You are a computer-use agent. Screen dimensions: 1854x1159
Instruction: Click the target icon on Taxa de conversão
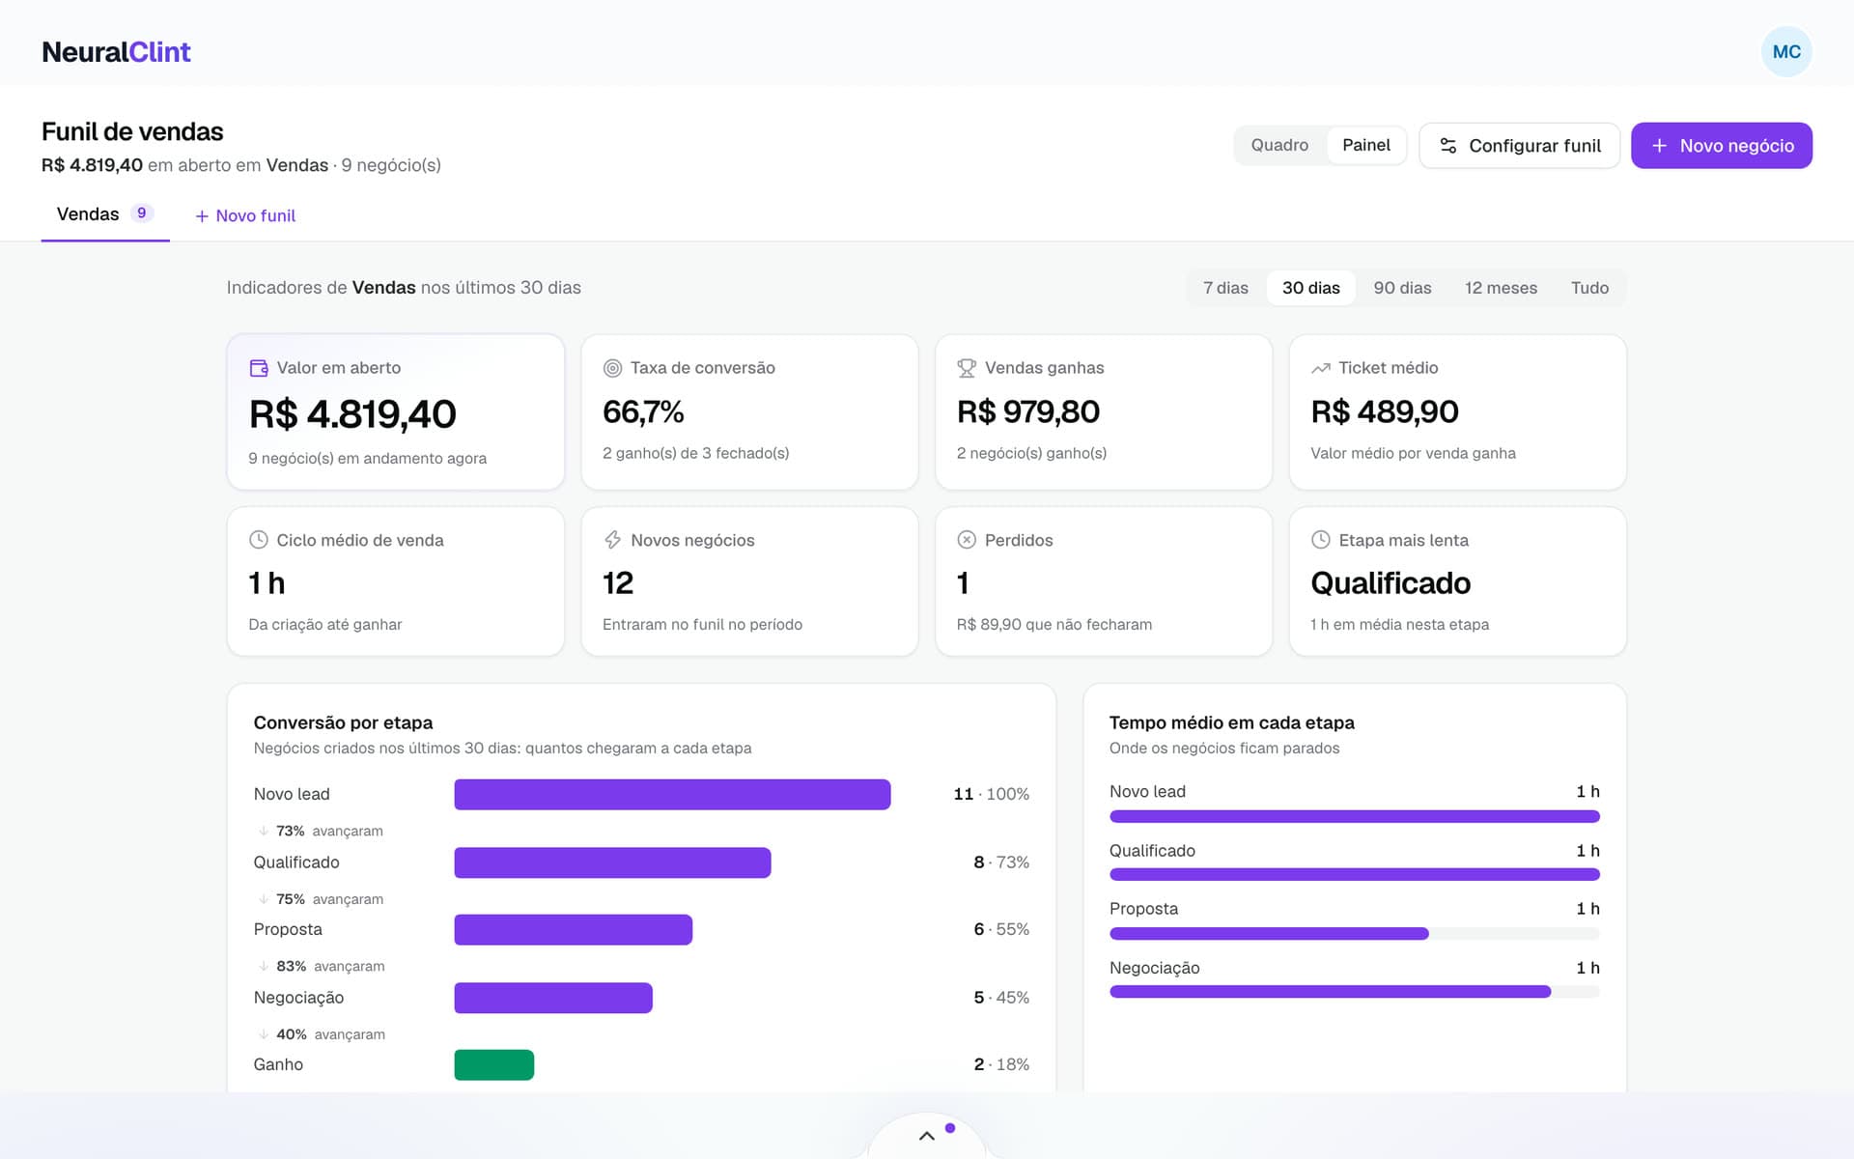tap(612, 368)
